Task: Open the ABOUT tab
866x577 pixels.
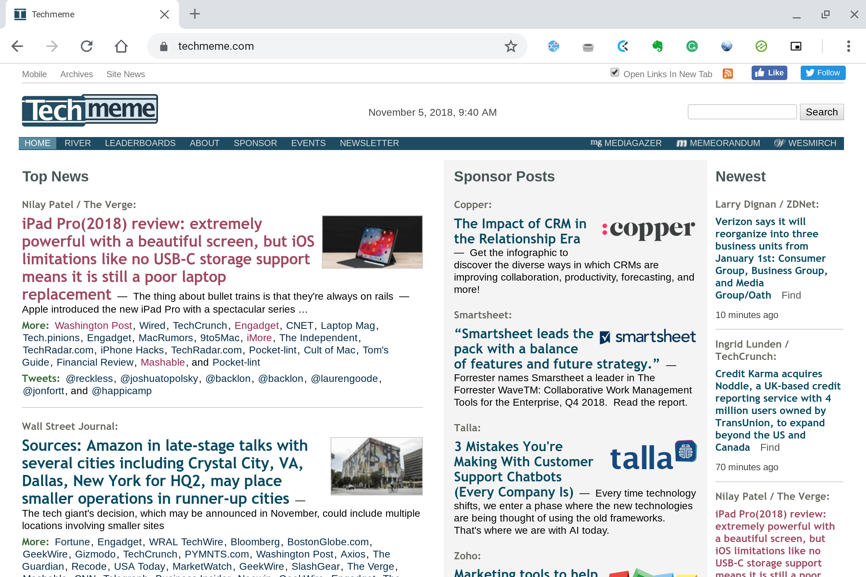Action: coord(205,143)
